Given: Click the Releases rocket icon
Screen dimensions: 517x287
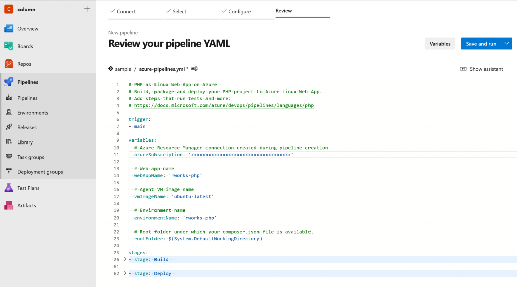Looking at the screenshot, I should point(9,127).
